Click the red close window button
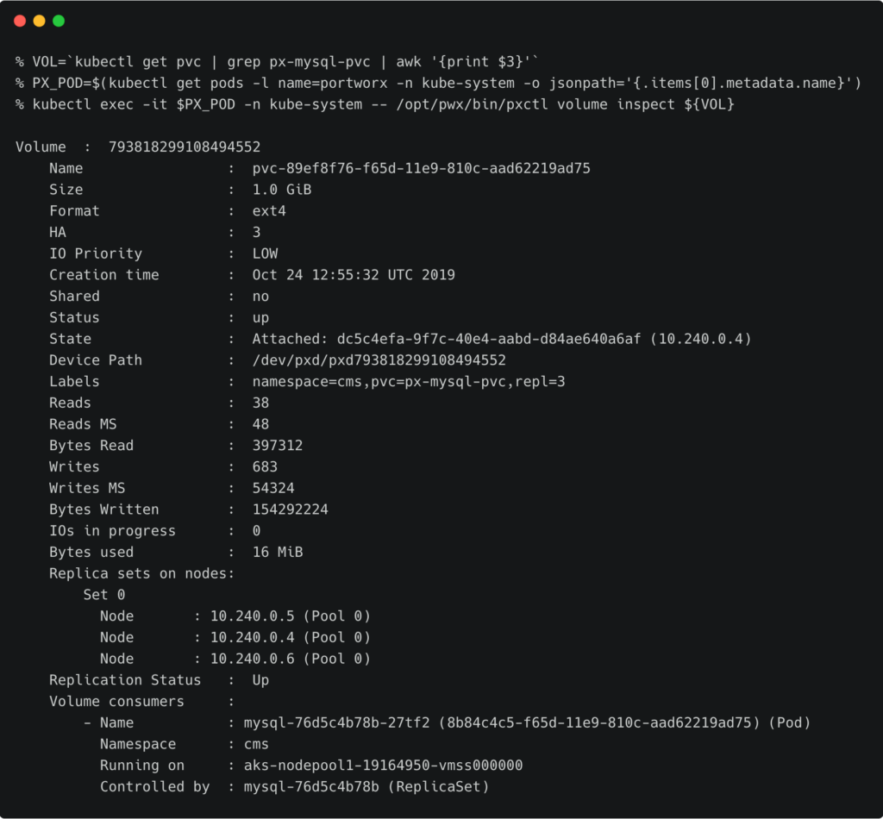The image size is (883, 819). click(20, 21)
